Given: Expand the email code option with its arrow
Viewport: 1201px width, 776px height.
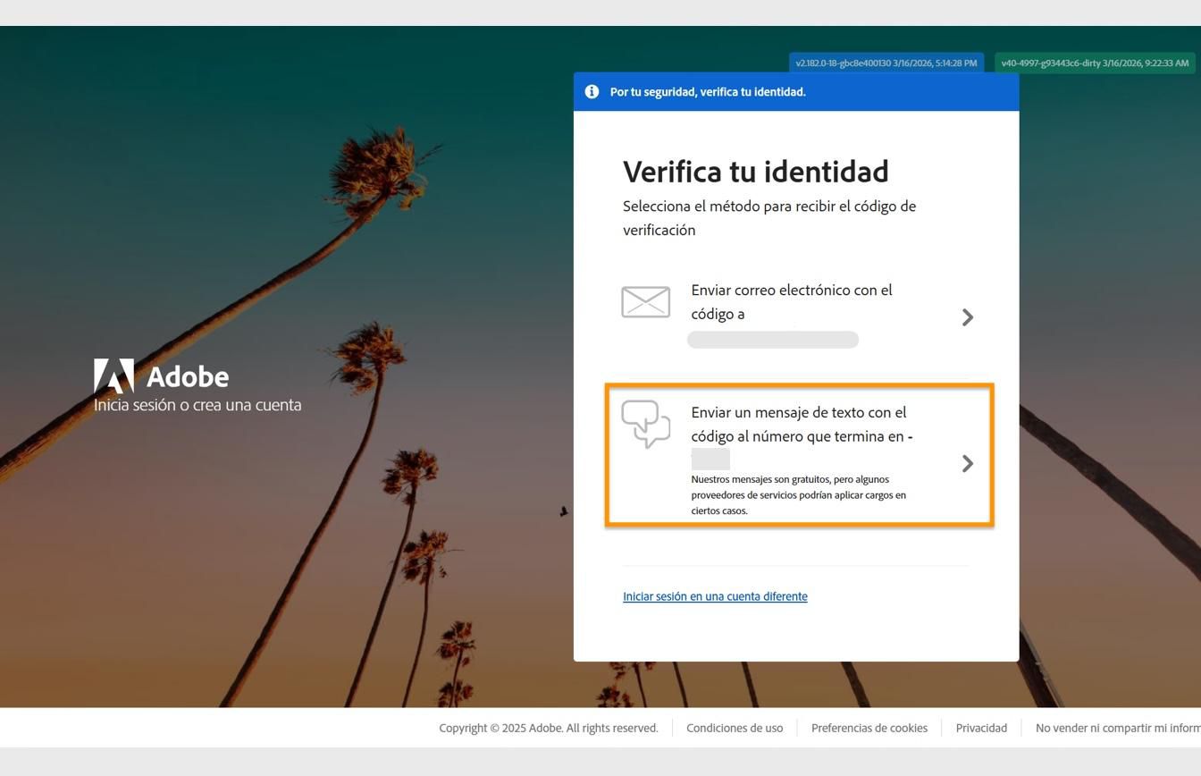Looking at the screenshot, I should click(x=968, y=316).
